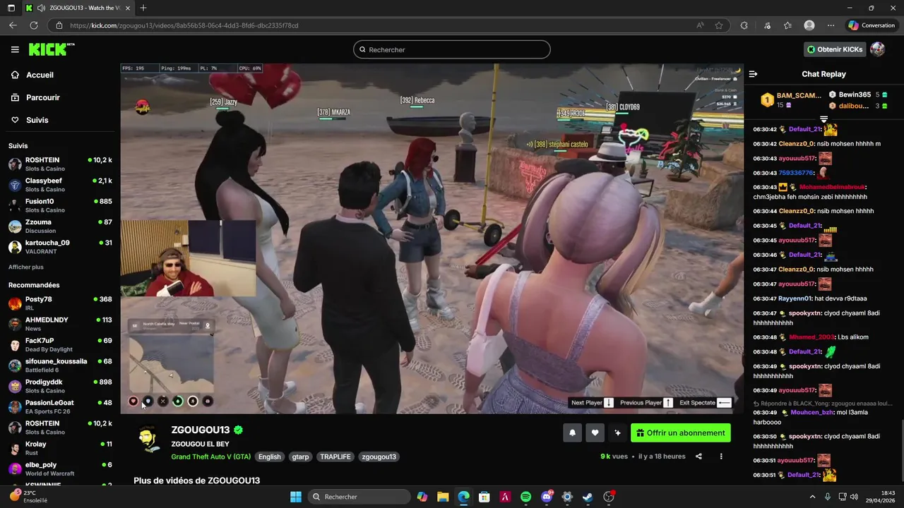Open Steam from the taskbar

[x=588, y=497]
